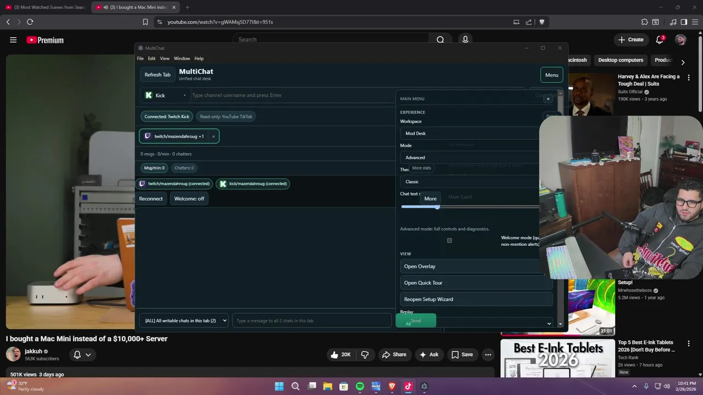The width and height of the screenshot is (703, 395).
Task: Open YouTube notifications bell
Action: (660, 39)
